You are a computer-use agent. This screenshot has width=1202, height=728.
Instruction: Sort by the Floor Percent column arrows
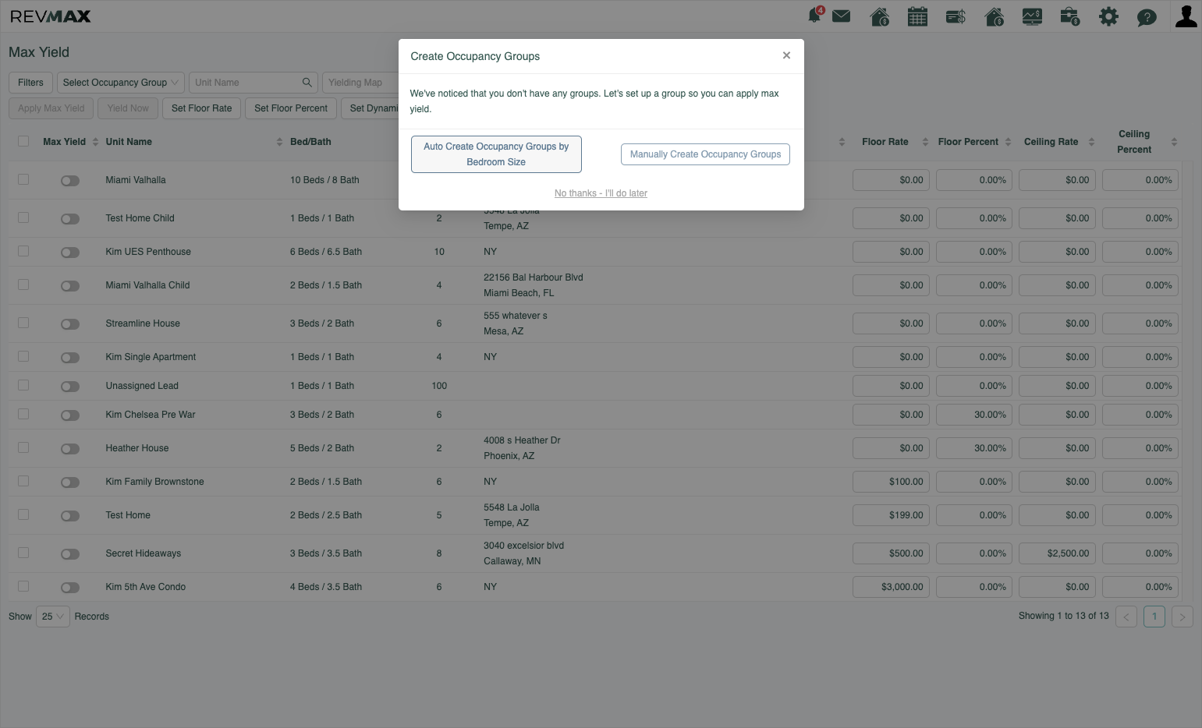(x=1008, y=142)
